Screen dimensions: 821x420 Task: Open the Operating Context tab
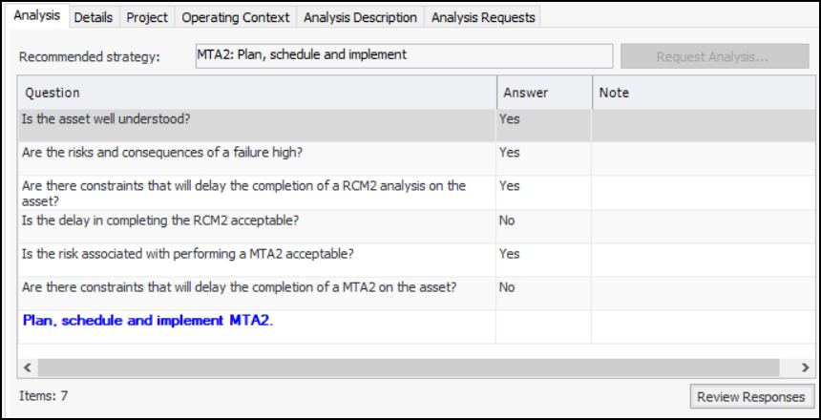(x=235, y=17)
